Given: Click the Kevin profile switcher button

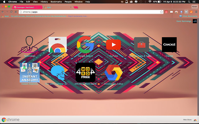Looking at the screenshot, I should [x=195, y=7].
